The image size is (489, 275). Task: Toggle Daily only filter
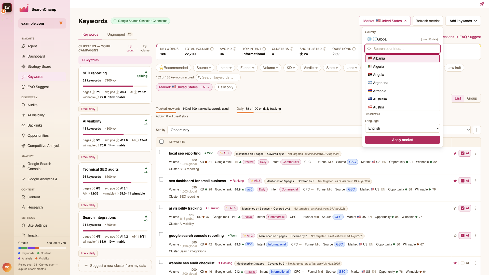[x=225, y=87]
